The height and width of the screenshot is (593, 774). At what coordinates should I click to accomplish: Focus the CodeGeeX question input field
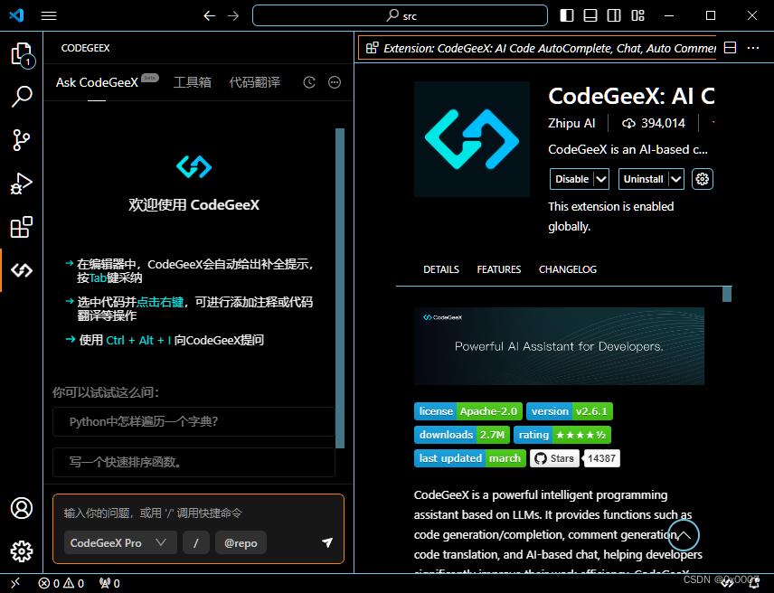coord(197,513)
